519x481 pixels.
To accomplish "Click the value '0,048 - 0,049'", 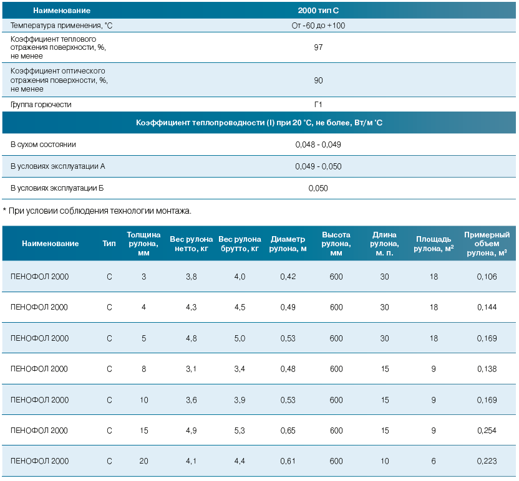I will [318, 145].
